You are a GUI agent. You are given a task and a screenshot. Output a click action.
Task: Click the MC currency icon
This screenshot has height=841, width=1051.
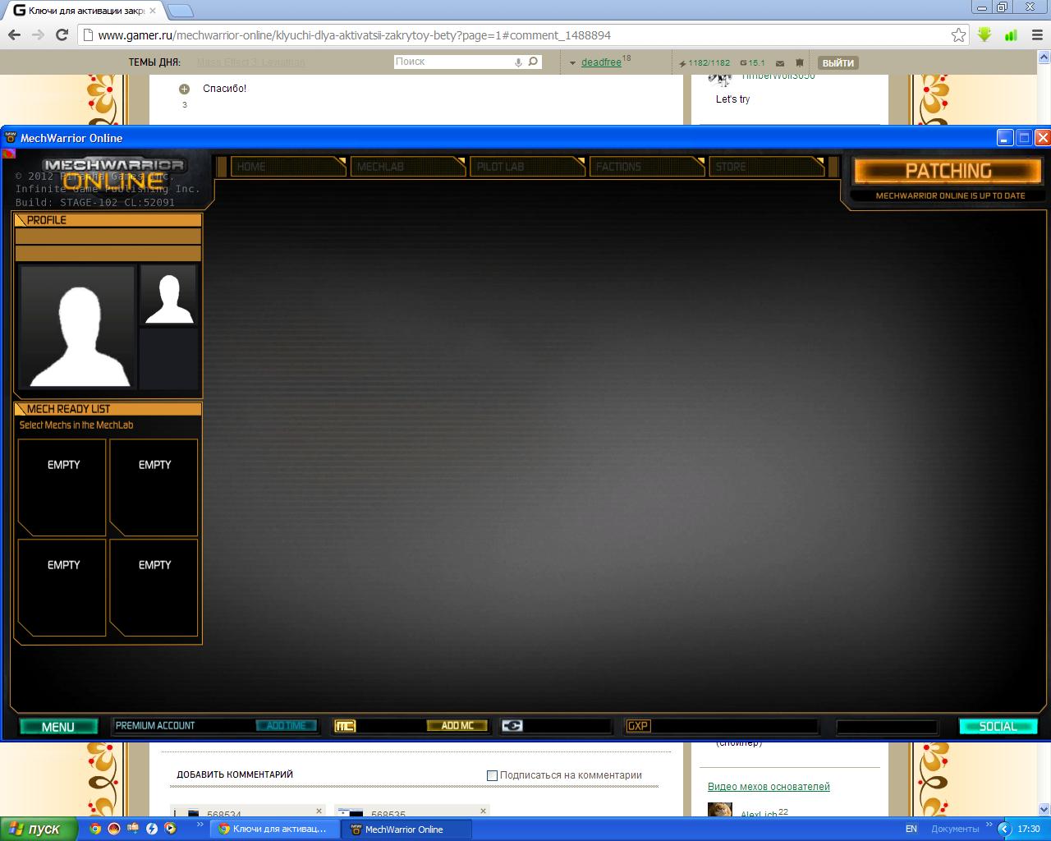[x=345, y=726]
